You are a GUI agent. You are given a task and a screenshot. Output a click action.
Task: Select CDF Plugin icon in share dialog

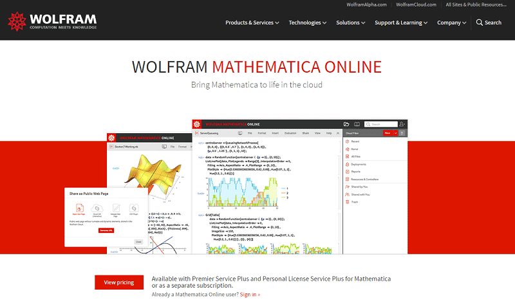pos(134,208)
